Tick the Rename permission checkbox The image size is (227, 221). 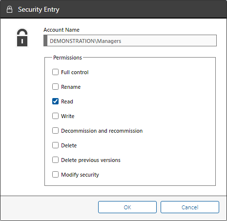[55, 87]
